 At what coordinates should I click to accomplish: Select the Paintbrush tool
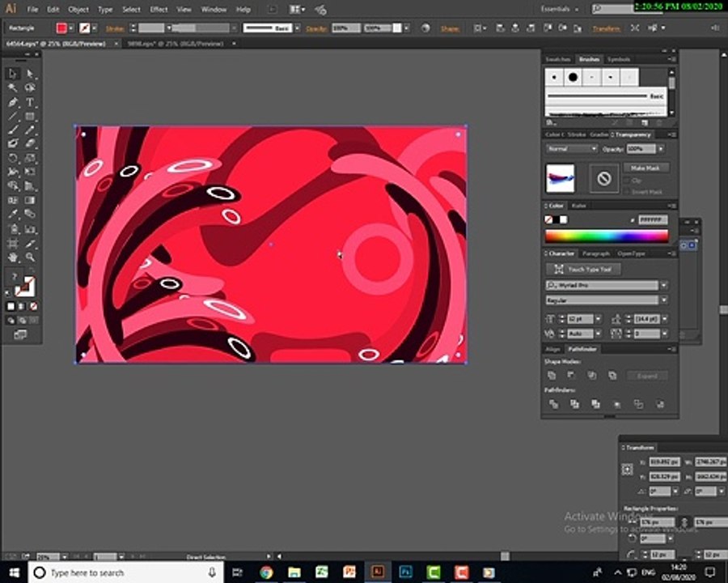[x=12, y=130]
